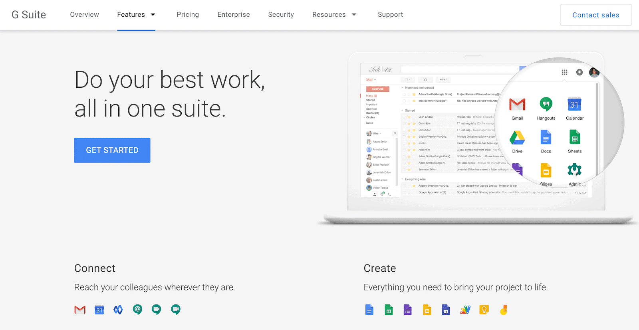Open Inbox (2) in the Gmail sidebar

click(x=371, y=96)
